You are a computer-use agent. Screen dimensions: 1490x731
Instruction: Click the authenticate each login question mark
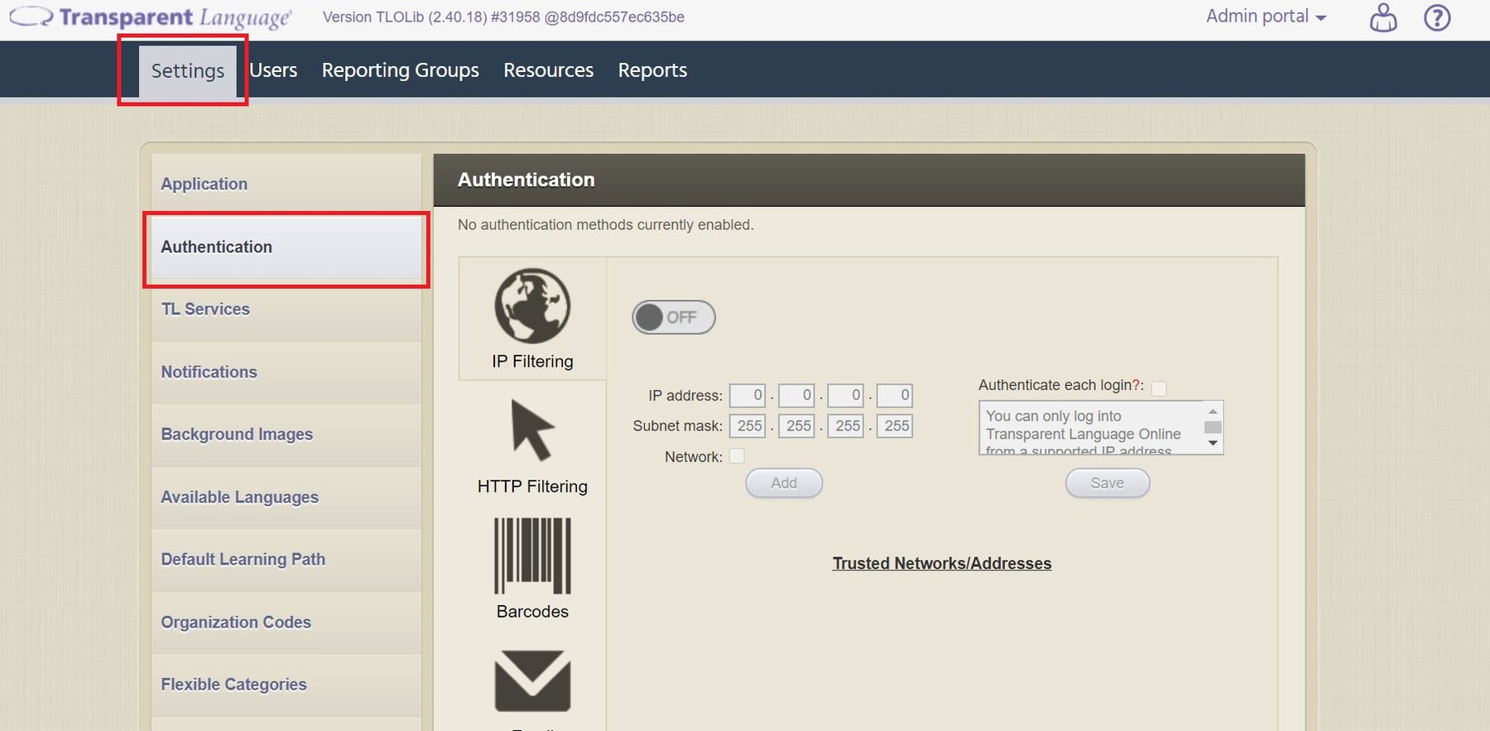[1136, 385]
